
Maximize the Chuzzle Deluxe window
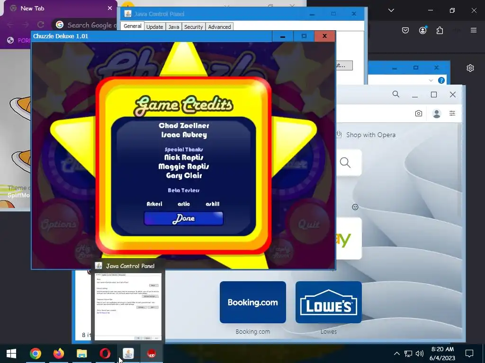tap(304, 36)
